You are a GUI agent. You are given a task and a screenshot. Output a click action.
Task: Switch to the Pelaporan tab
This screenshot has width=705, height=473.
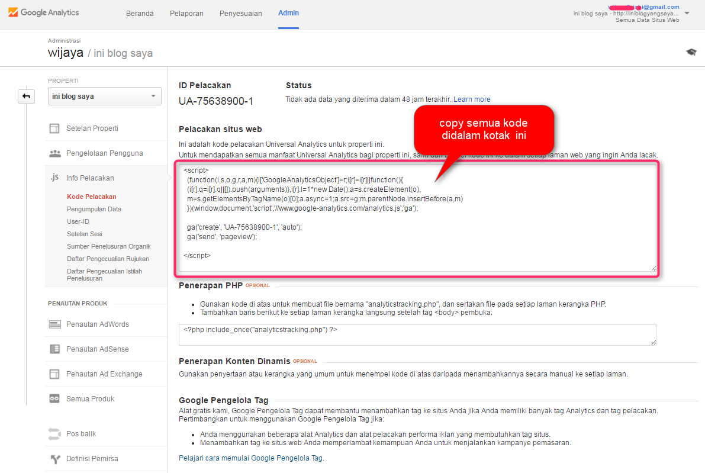[186, 14]
